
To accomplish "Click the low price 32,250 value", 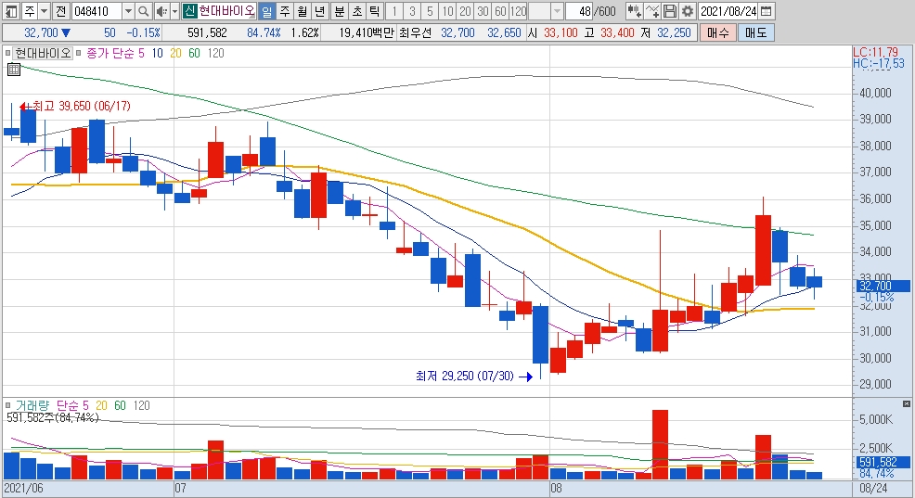I will point(674,32).
